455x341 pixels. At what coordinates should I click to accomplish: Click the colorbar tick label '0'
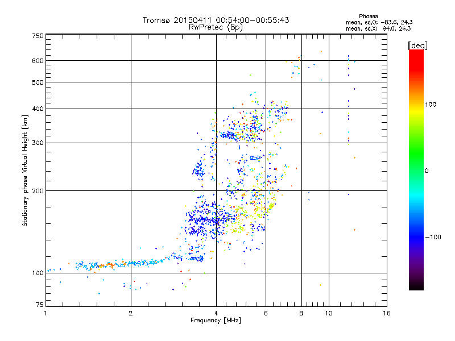426,171
